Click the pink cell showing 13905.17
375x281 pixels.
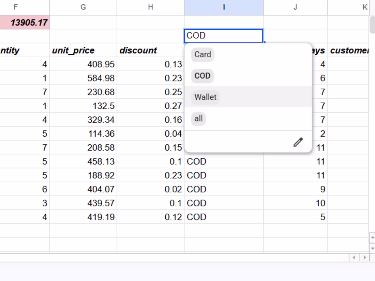pos(25,22)
